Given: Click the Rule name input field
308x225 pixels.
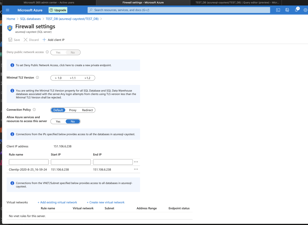Looking at the screenshot, I should (29, 162).
